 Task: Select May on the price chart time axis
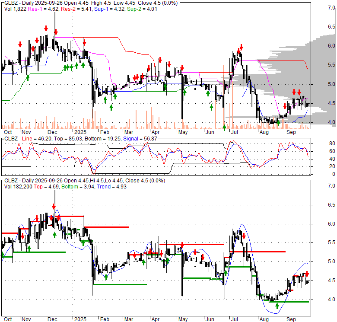click(183, 132)
